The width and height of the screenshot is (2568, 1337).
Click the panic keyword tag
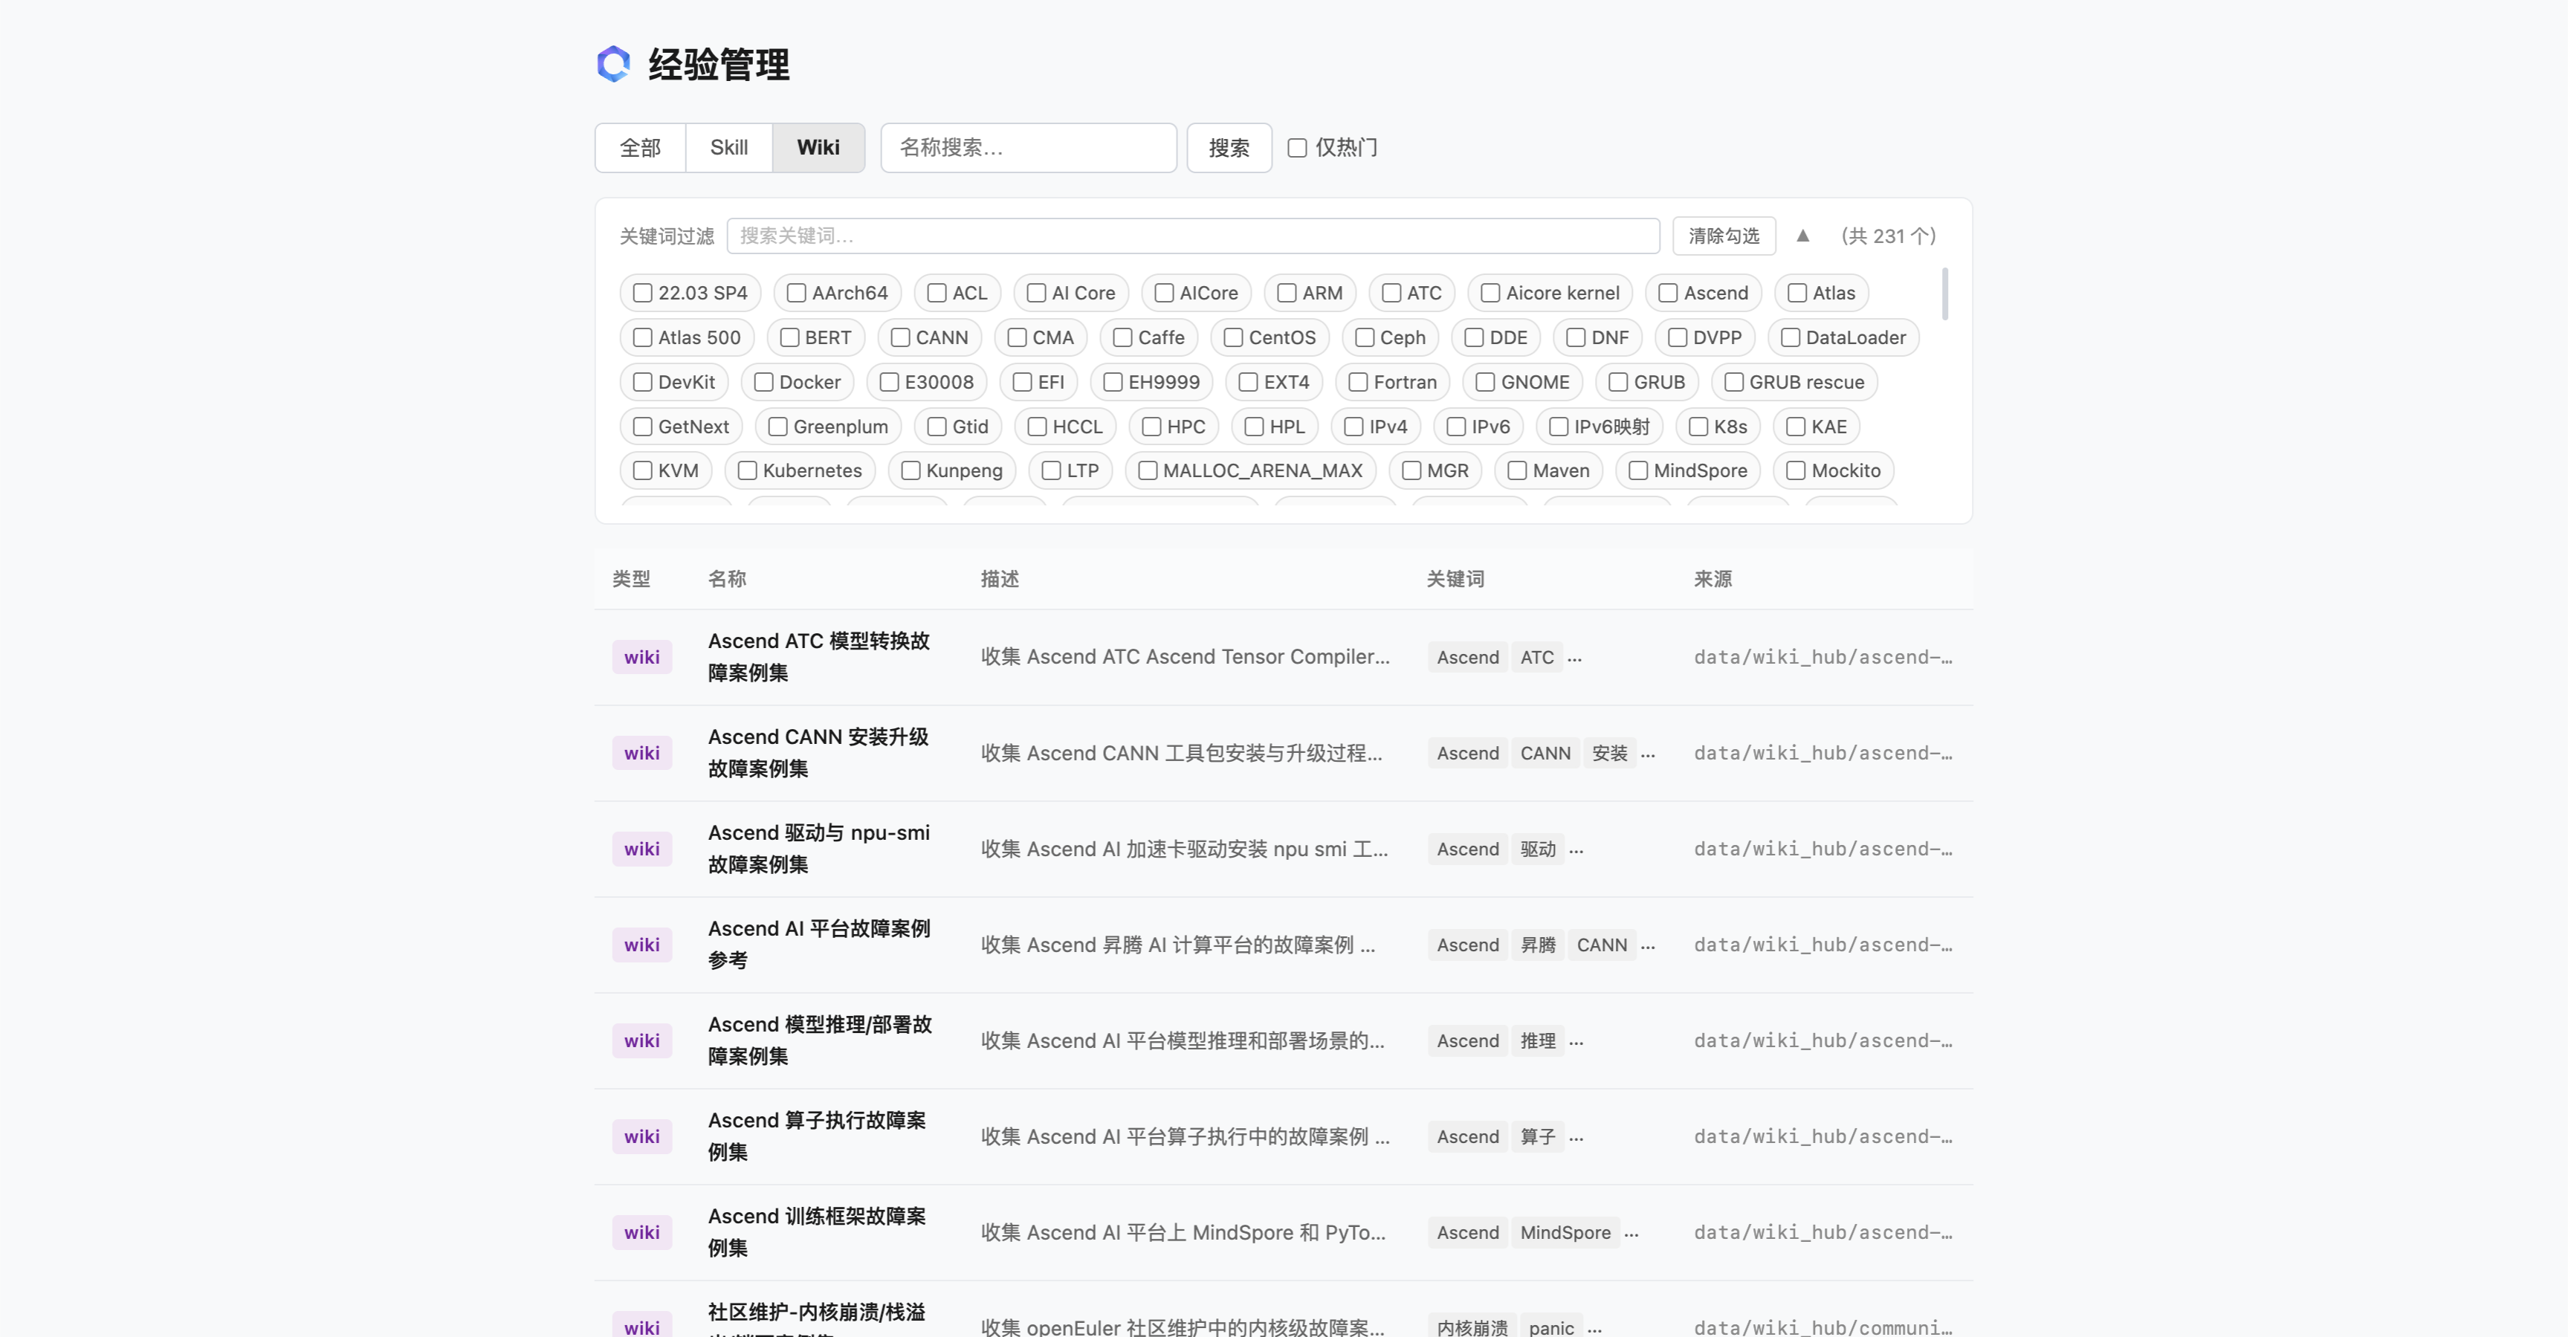[x=1551, y=1327]
